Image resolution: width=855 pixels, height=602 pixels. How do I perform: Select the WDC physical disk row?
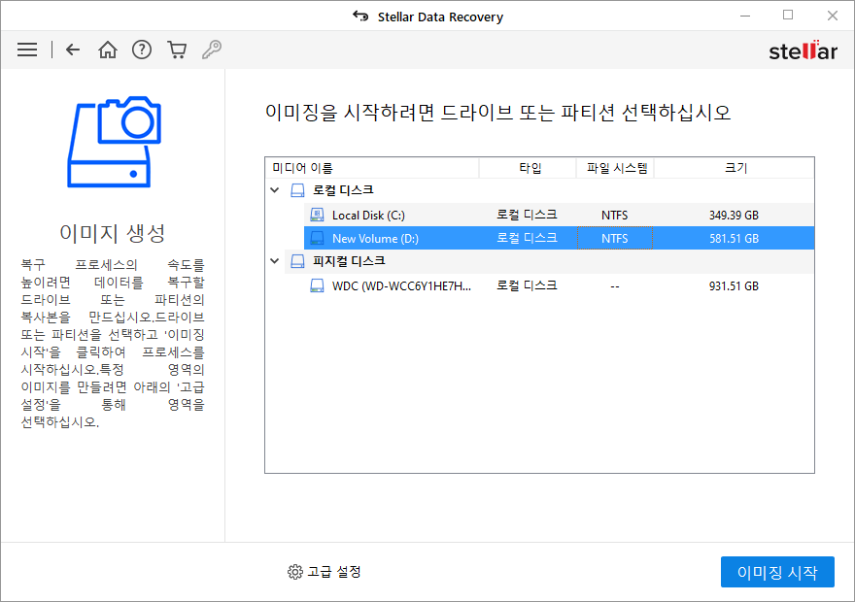pyautogui.click(x=559, y=285)
